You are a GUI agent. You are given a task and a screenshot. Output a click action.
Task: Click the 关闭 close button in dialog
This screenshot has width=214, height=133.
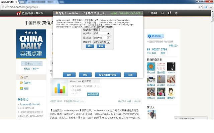[130, 75]
